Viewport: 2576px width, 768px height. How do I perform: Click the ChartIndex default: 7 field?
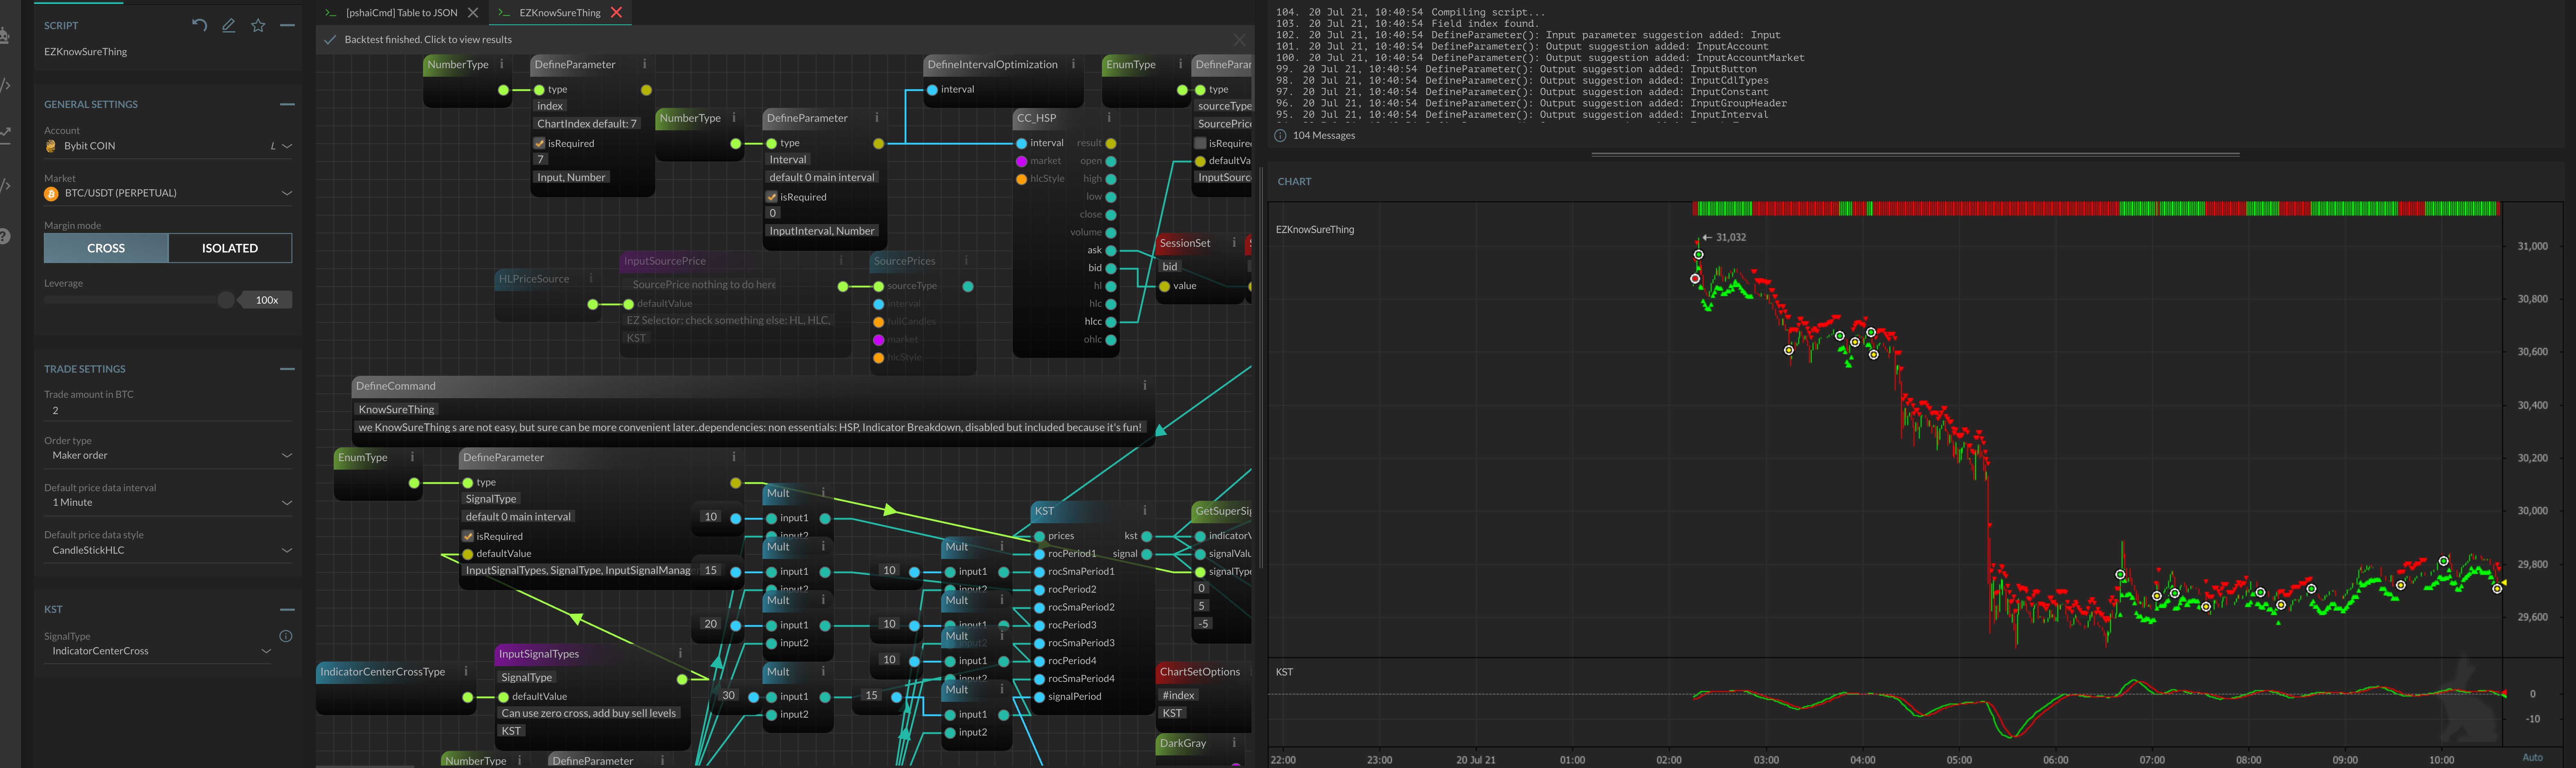587,124
